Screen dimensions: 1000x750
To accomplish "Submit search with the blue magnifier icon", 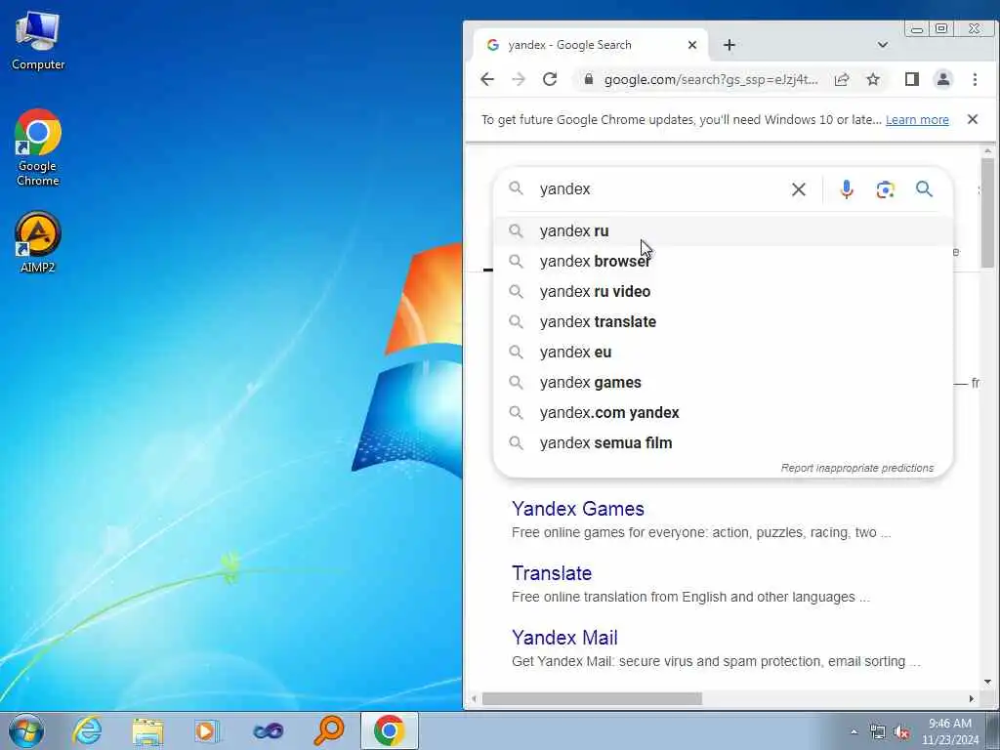I will 924,188.
